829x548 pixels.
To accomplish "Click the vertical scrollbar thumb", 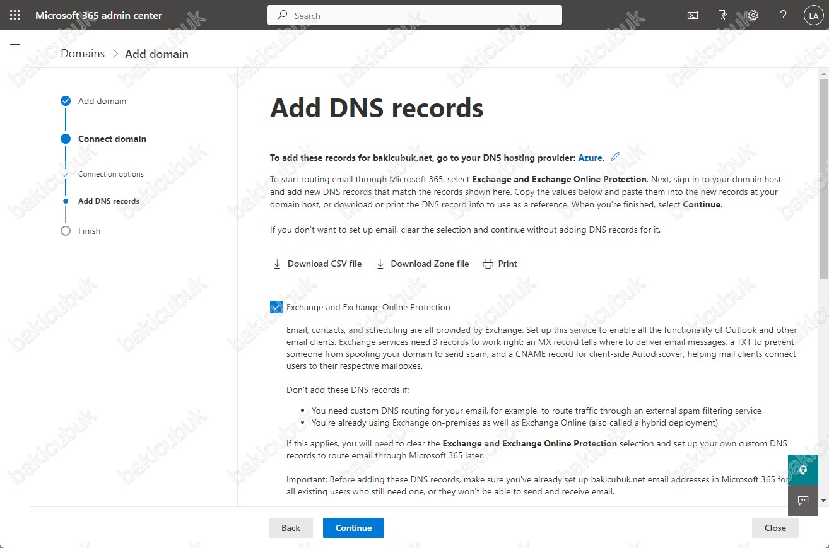I will 823,178.
